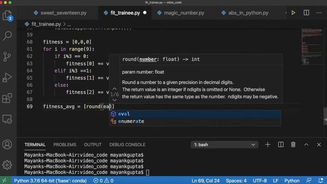
Task: Change encoding via UTF-8
Action: tap(260, 180)
